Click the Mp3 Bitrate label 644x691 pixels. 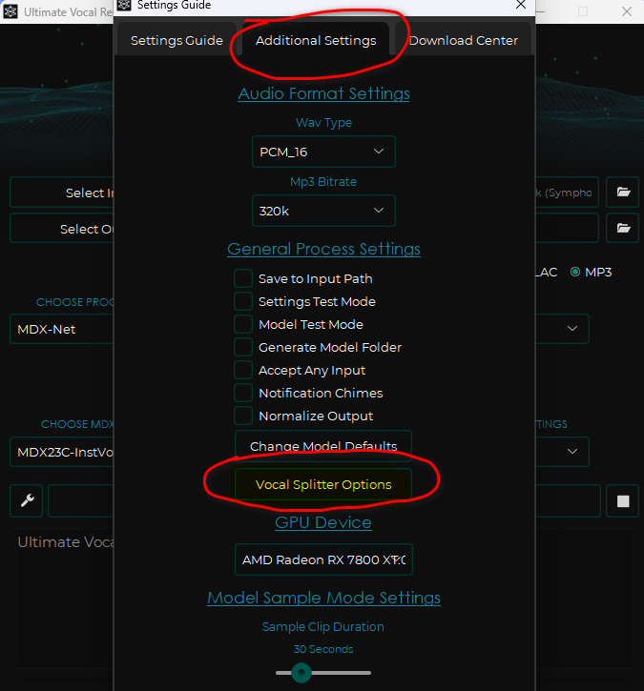pyautogui.click(x=323, y=181)
